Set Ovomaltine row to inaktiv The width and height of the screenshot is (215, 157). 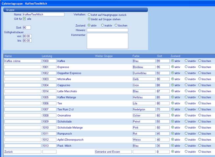coord(186,116)
